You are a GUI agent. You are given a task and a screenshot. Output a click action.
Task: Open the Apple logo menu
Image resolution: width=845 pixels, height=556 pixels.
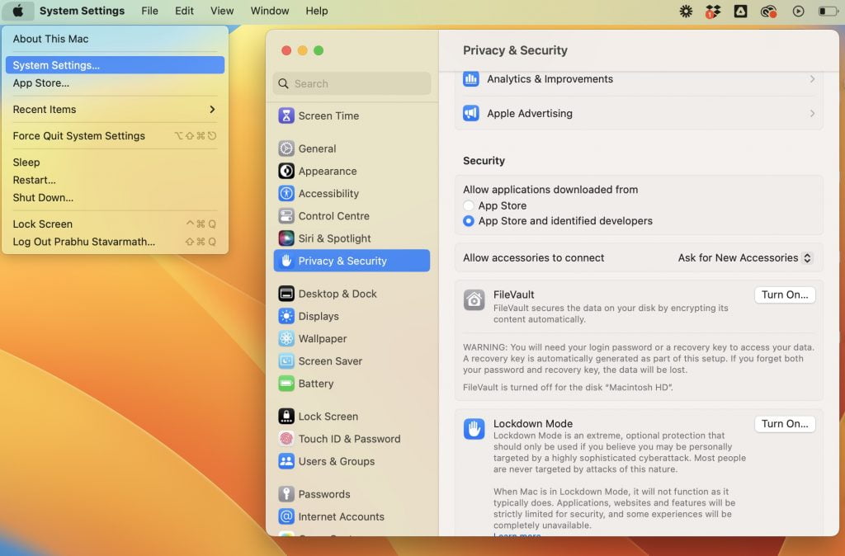(18, 11)
